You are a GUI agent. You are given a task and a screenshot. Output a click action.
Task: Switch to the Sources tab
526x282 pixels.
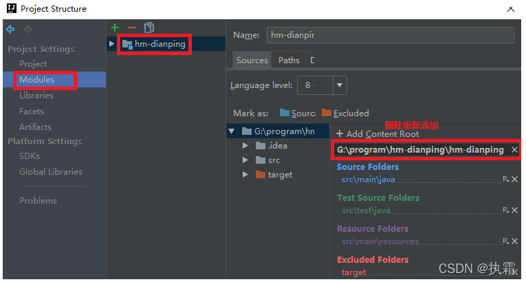(252, 60)
